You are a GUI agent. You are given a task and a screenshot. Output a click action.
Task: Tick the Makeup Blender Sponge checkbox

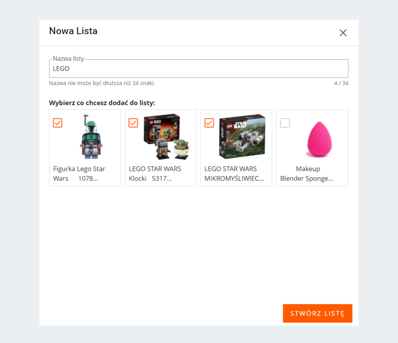pyautogui.click(x=285, y=123)
